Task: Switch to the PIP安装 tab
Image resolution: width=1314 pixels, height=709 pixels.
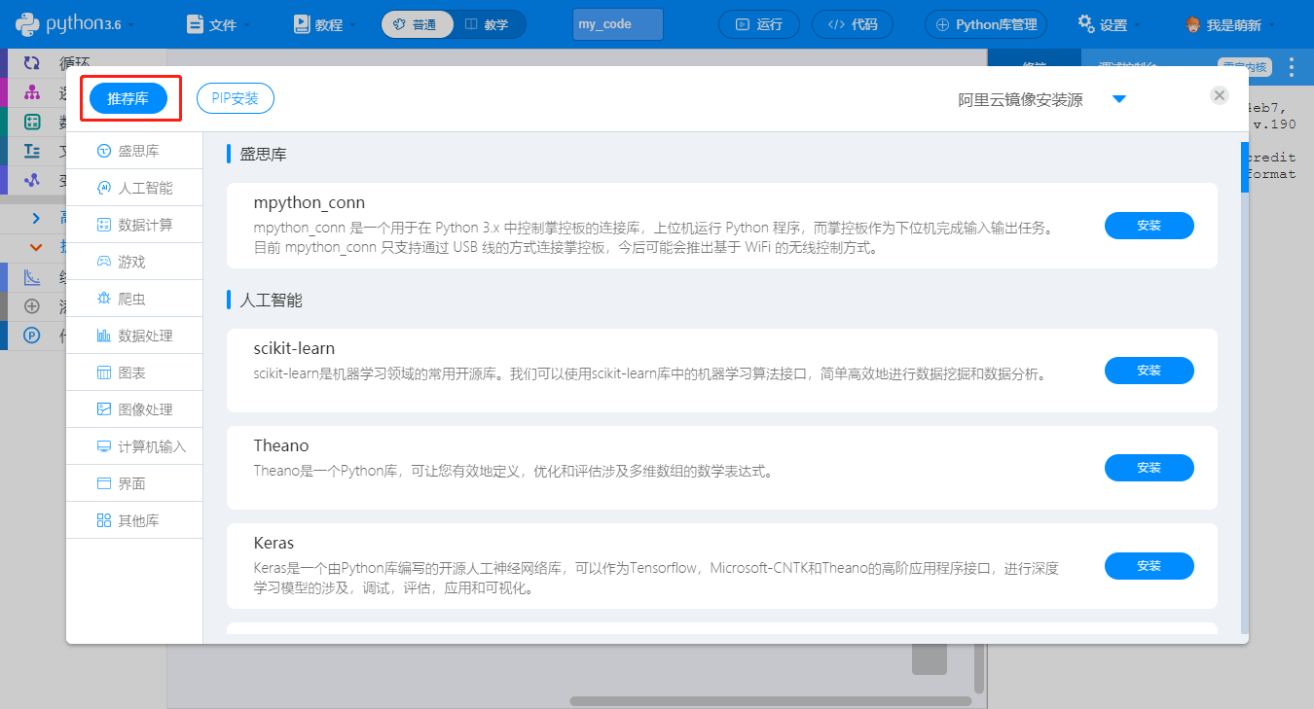Action: (x=236, y=98)
